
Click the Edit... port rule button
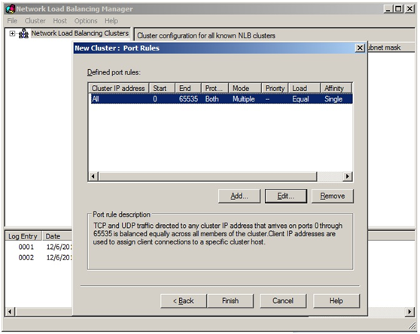(x=286, y=196)
